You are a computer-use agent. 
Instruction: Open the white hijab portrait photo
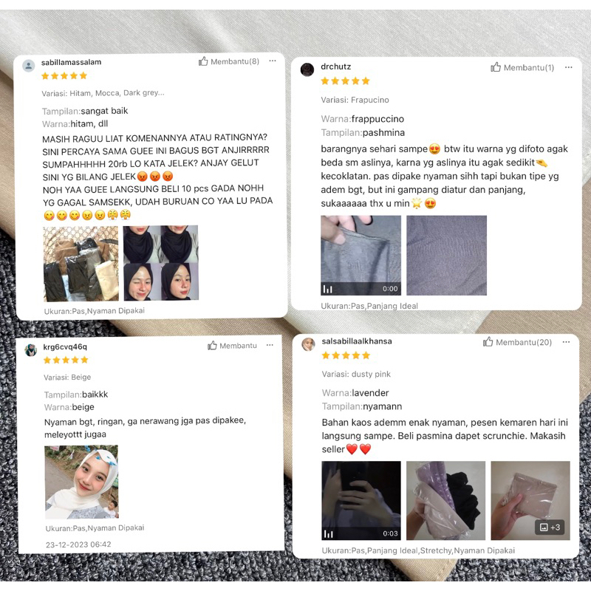tap(82, 482)
